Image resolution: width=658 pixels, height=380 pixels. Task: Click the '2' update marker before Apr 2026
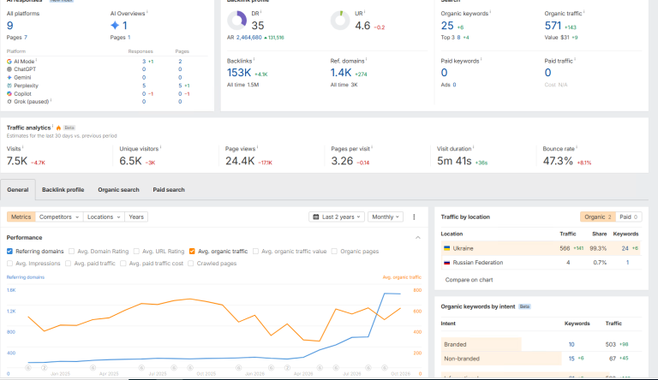(288, 368)
